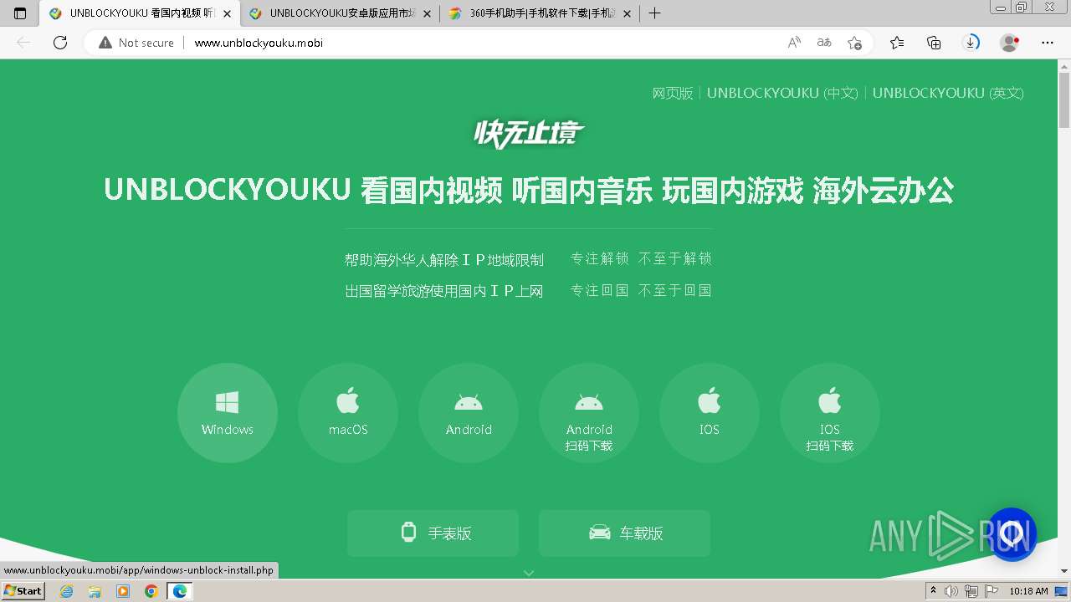Close the 360手机助手 tab

[627, 13]
